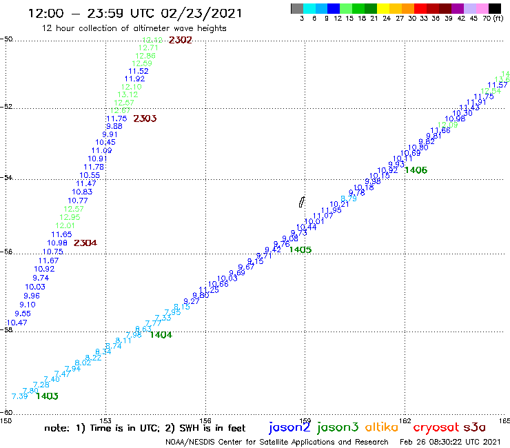The image size is (510, 448).
Task: Select the purple 39–42 ft legend swatch
Action: click(458, 8)
